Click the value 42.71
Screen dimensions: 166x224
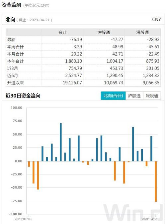[x=118, y=54]
